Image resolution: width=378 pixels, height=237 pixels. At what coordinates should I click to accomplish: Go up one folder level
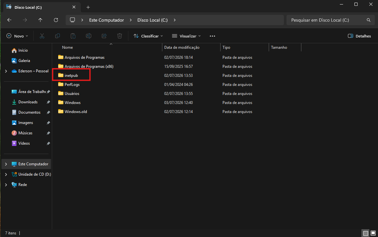(x=40, y=20)
